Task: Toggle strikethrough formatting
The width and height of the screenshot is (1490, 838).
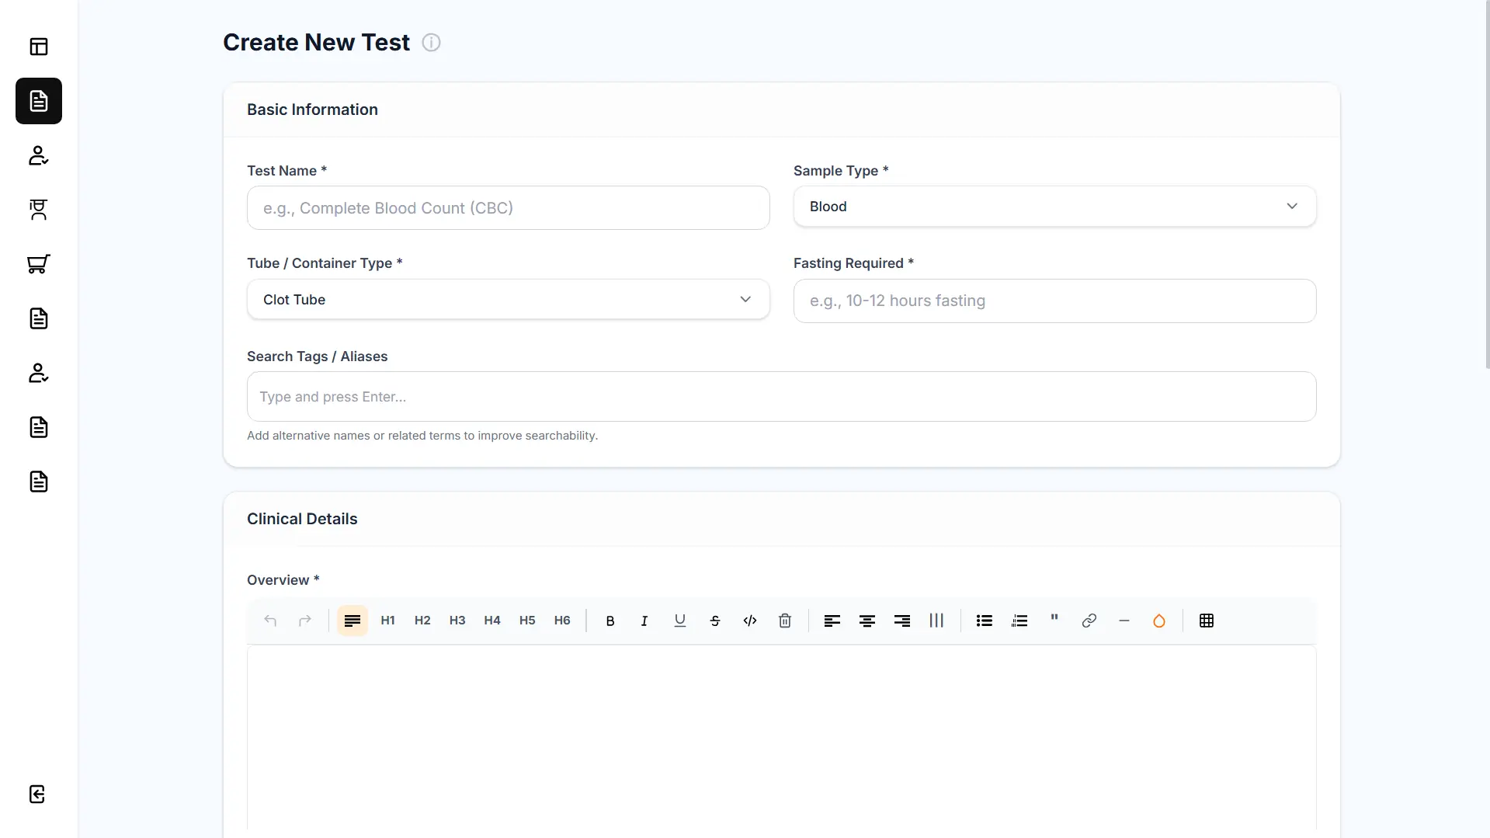Action: [715, 621]
